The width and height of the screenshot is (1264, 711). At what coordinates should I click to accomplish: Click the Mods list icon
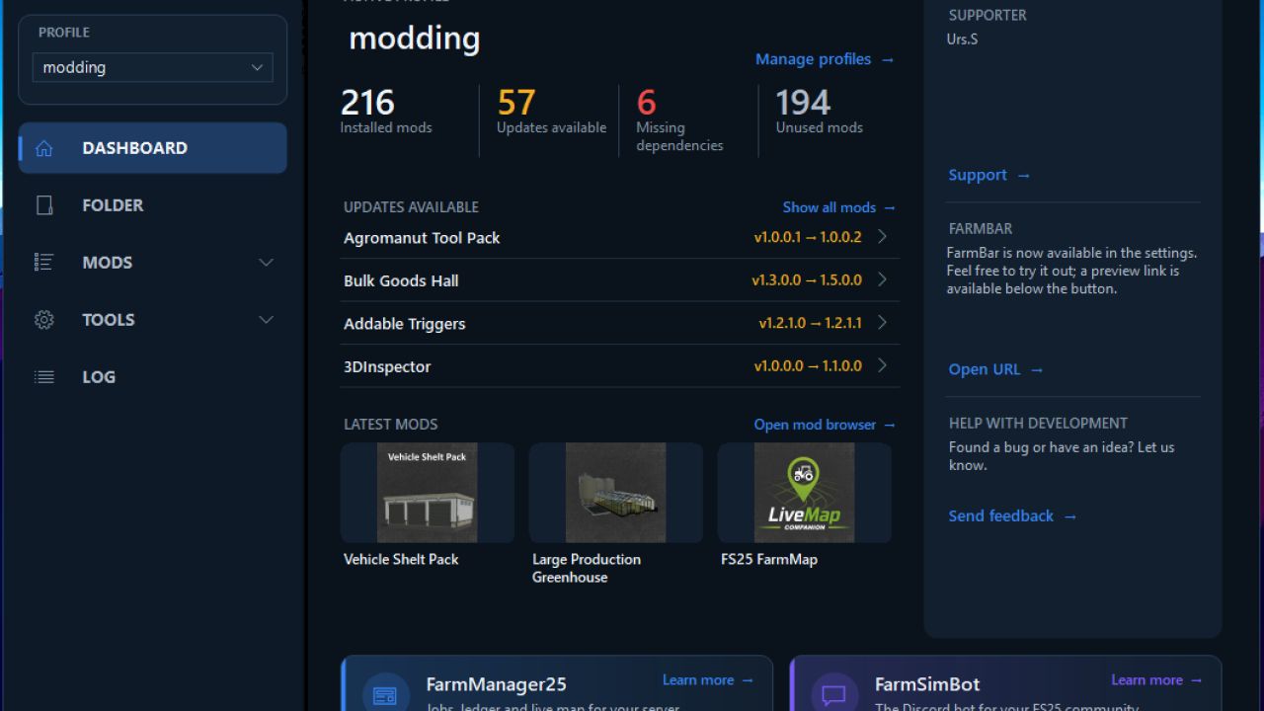point(43,263)
